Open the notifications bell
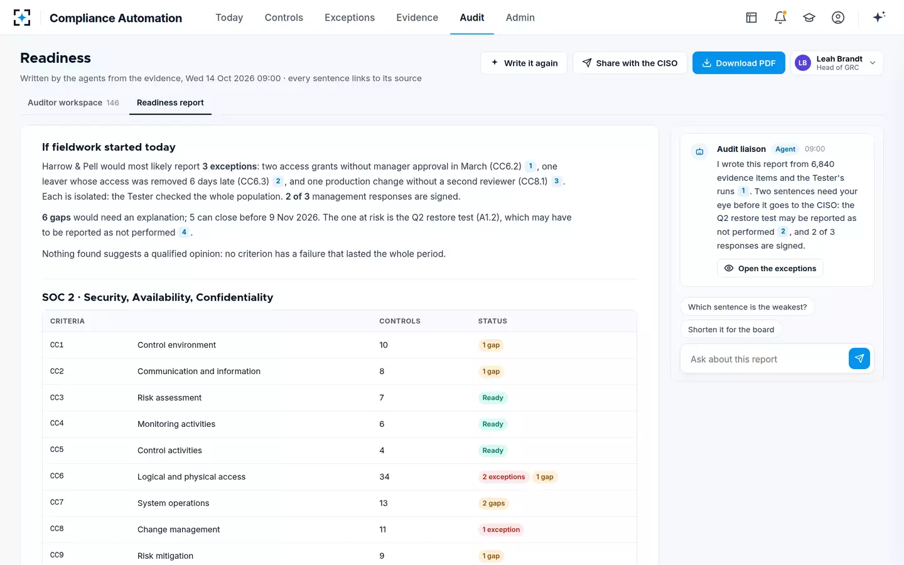Viewport: 904px width, 565px height. (780, 18)
